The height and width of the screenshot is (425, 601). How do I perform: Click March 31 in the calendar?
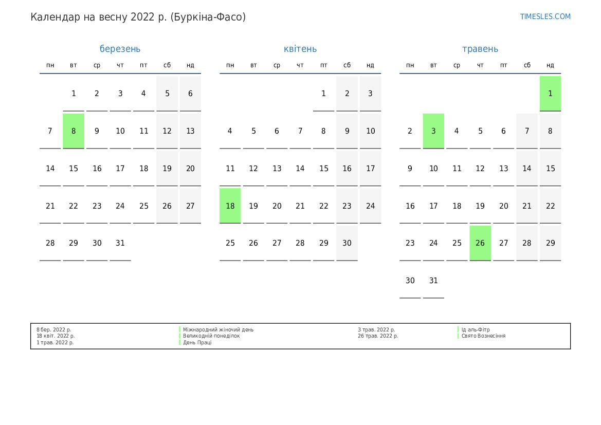(x=120, y=243)
